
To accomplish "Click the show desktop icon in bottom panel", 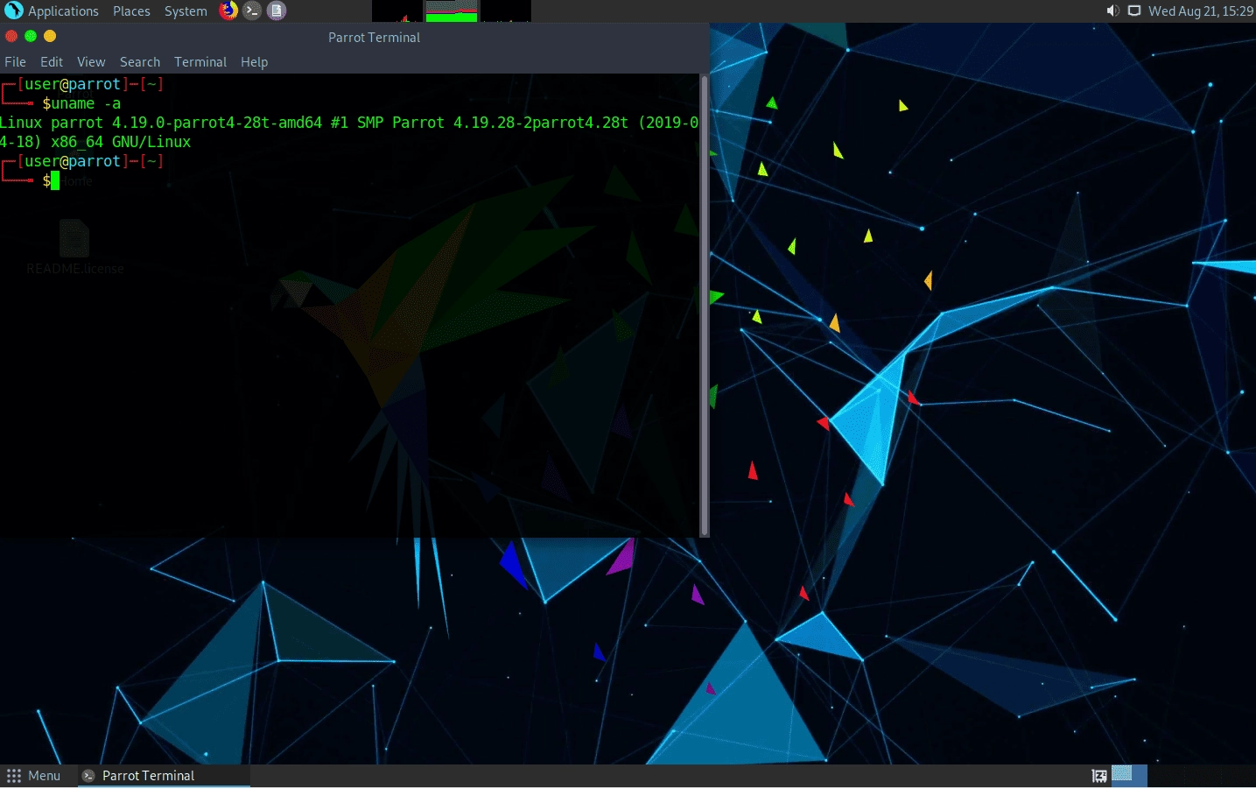I will [1099, 776].
